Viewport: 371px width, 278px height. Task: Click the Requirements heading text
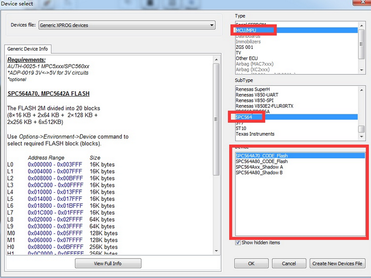tap(26, 60)
